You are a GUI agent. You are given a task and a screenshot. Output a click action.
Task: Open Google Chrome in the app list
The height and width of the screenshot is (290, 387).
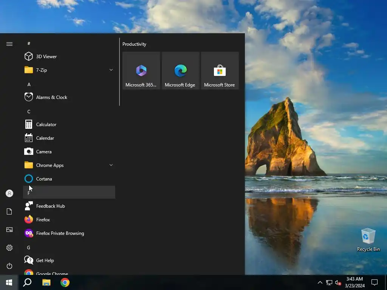click(x=69, y=272)
